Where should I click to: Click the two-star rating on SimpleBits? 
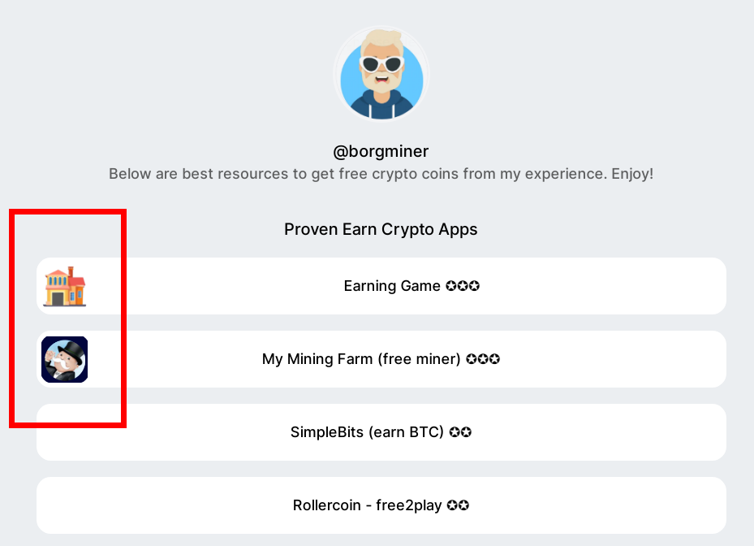tap(460, 432)
